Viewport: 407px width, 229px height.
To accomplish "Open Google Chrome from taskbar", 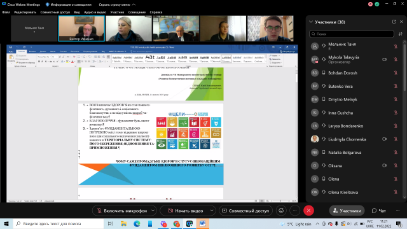I will click(x=177, y=223).
